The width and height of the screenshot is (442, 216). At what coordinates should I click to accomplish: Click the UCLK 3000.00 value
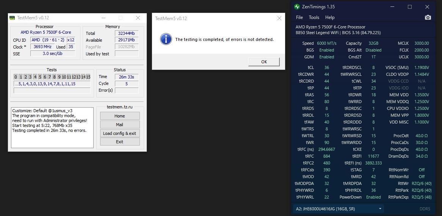coord(422,57)
